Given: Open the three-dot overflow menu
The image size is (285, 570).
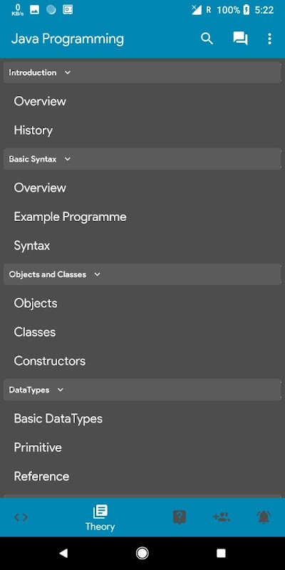Looking at the screenshot, I should [269, 38].
